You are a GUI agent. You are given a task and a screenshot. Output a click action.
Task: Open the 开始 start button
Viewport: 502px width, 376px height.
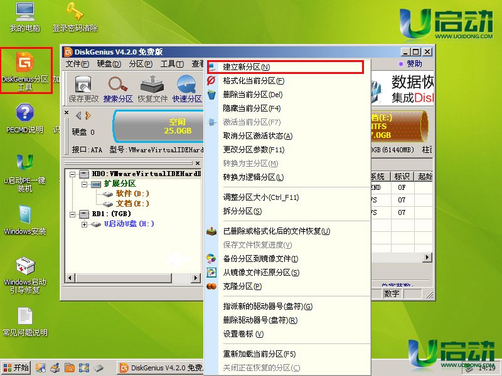tap(16, 368)
